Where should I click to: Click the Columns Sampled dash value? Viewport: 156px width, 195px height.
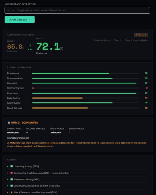[x=27, y=133]
